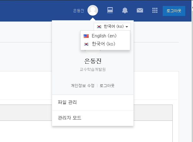
Task: Click the US flag beside English (en)
Action: 86,36
